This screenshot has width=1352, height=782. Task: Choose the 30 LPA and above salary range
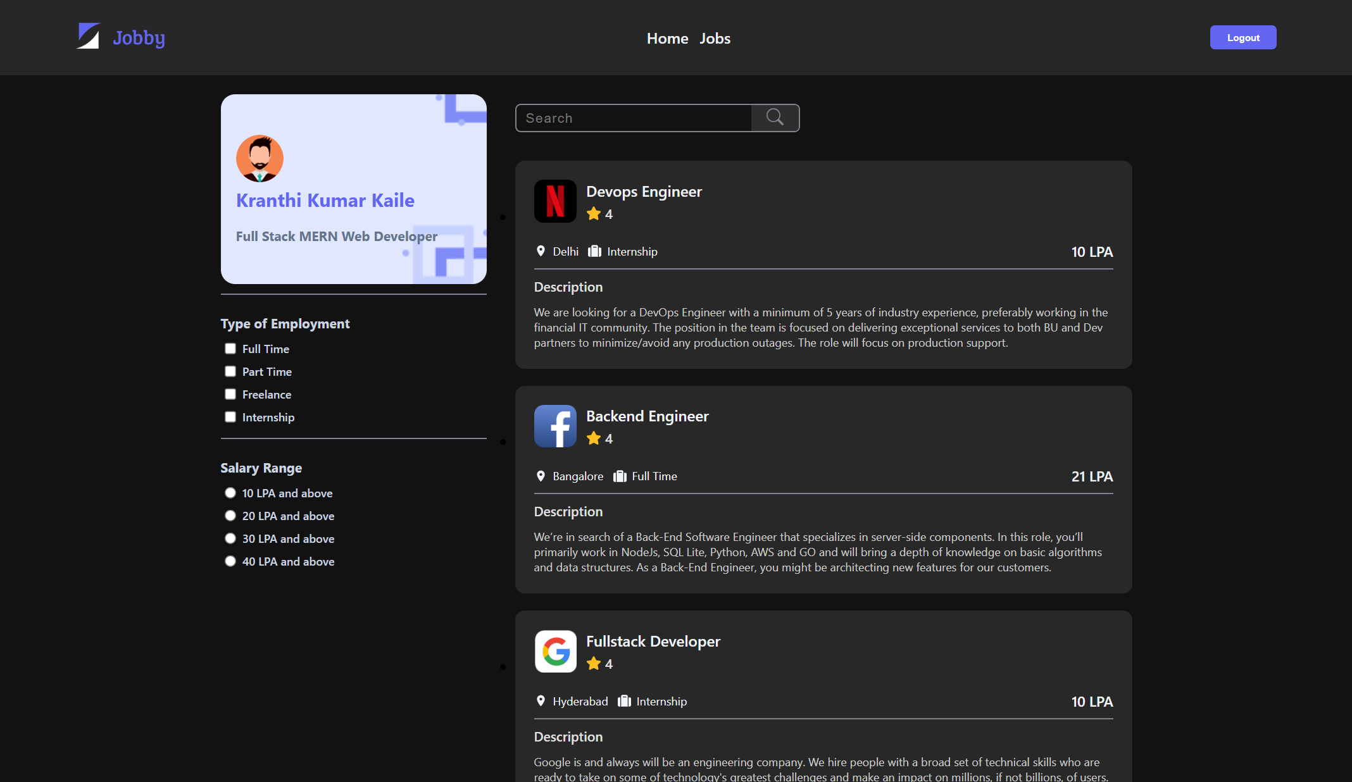point(230,538)
